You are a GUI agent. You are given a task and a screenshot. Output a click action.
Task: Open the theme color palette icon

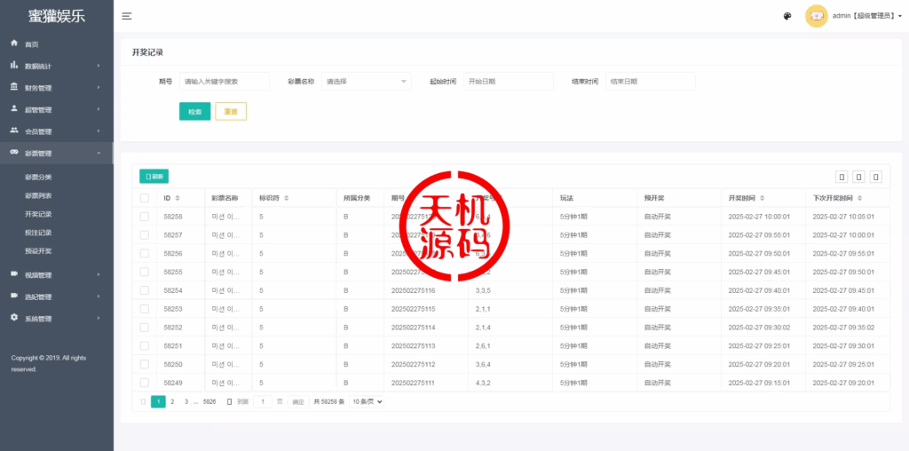786,16
